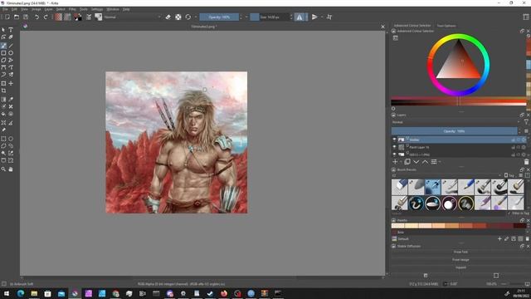The height and width of the screenshot is (299, 531).
Task: Open the brush blending mode dropdown
Action: [x=132, y=17]
